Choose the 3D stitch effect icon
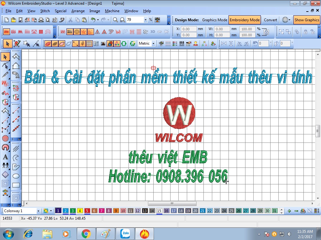321x240 pixels. (153, 32)
